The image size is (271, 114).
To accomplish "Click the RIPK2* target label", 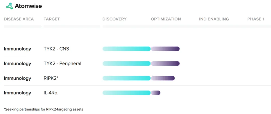I will (51, 78).
